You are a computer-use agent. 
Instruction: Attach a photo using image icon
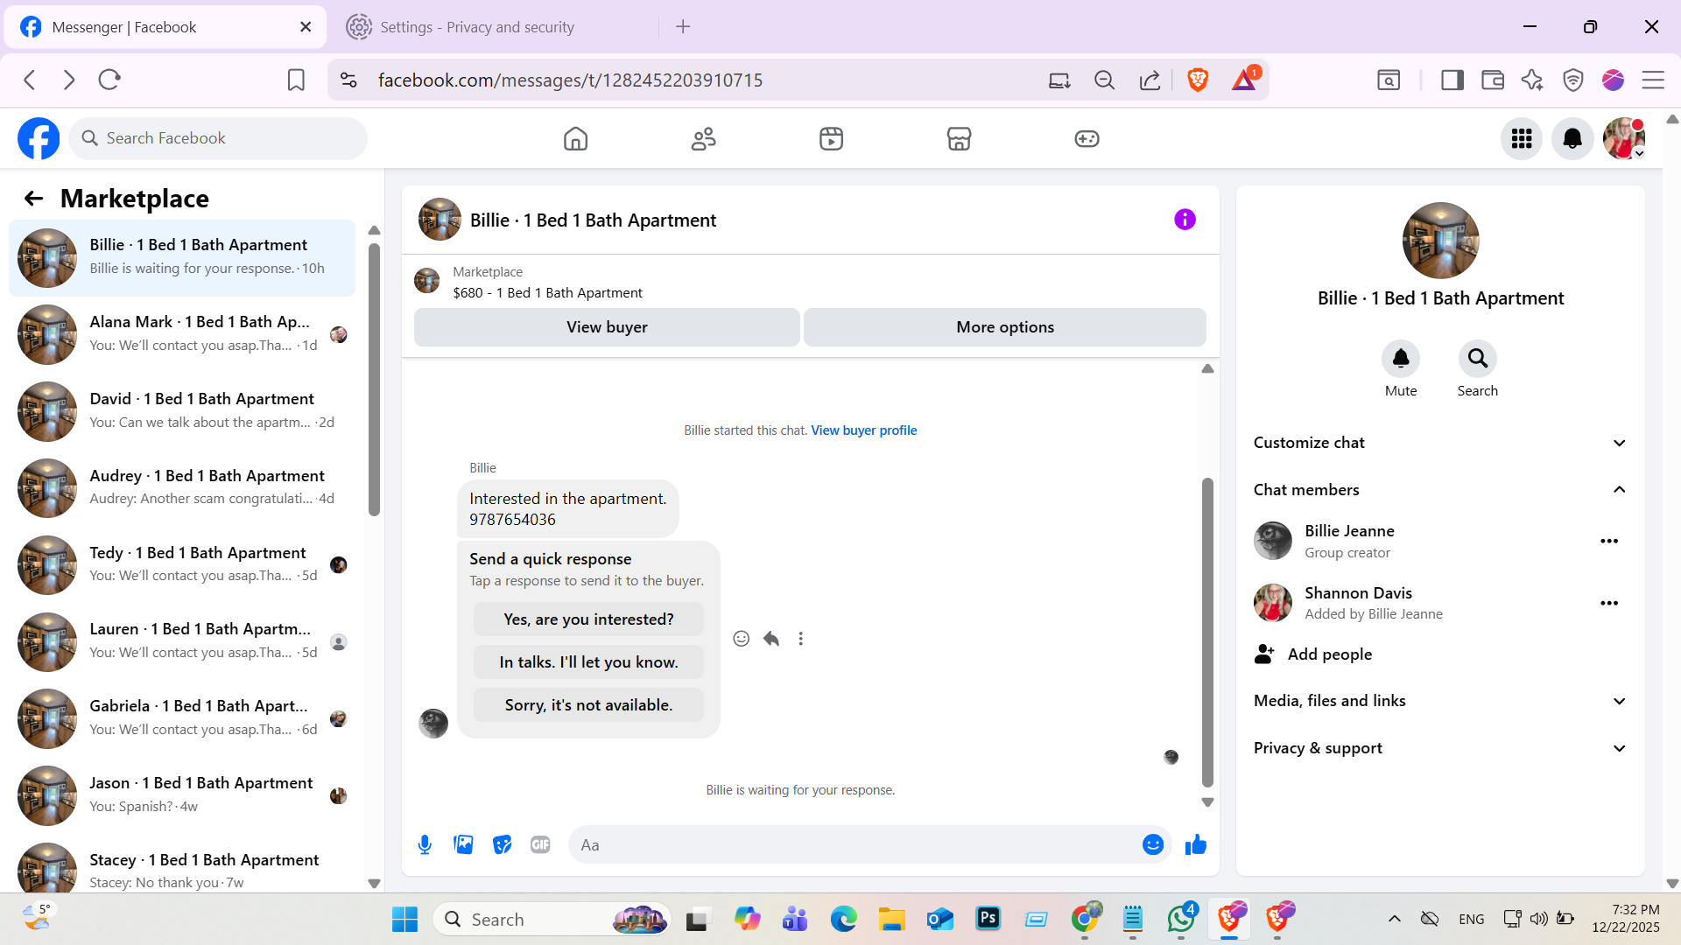[x=463, y=844]
